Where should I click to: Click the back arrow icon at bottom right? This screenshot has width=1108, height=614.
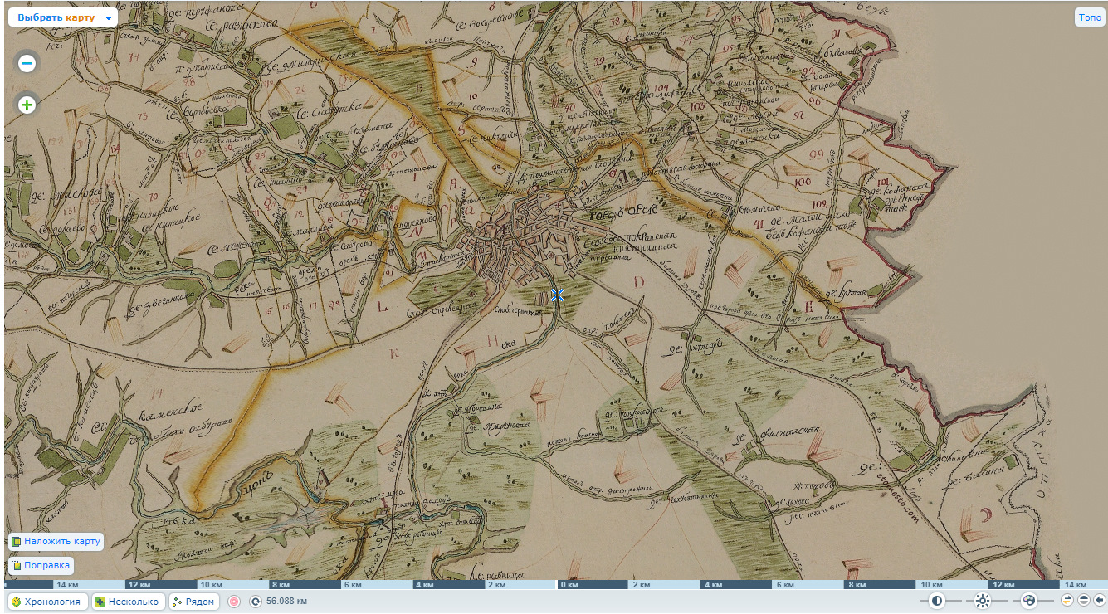[1099, 600]
